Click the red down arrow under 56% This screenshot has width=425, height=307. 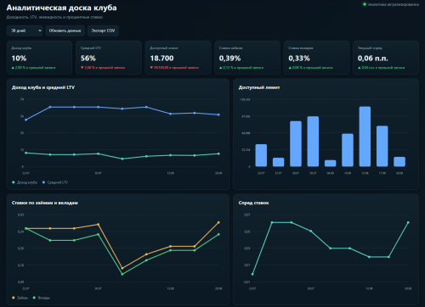(x=82, y=68)
